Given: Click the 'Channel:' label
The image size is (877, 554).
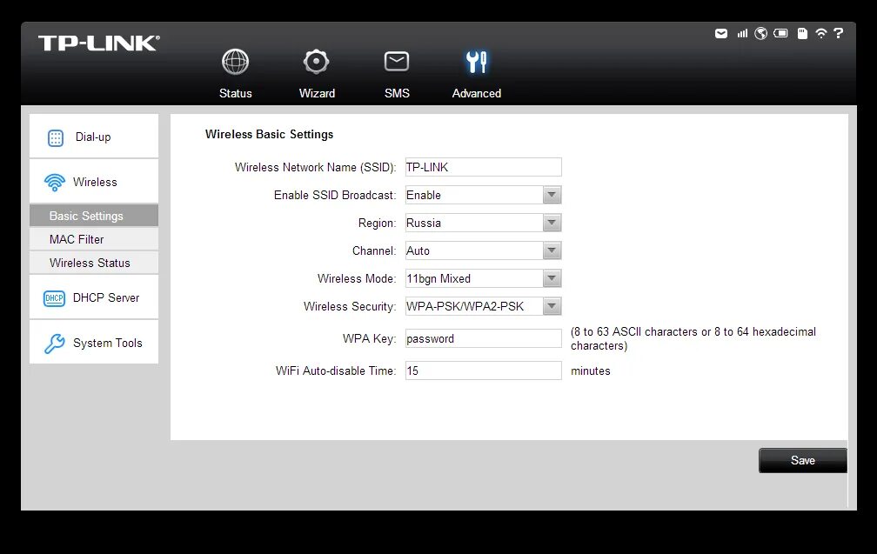Looking at the screenshot, I should point(374,251).
